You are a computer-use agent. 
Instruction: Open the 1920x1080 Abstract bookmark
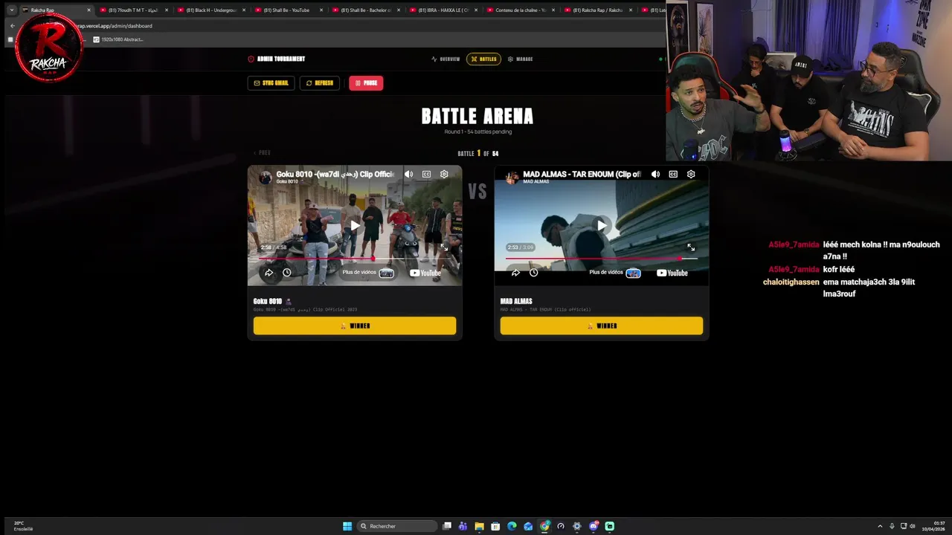click(x=118, y=39)
